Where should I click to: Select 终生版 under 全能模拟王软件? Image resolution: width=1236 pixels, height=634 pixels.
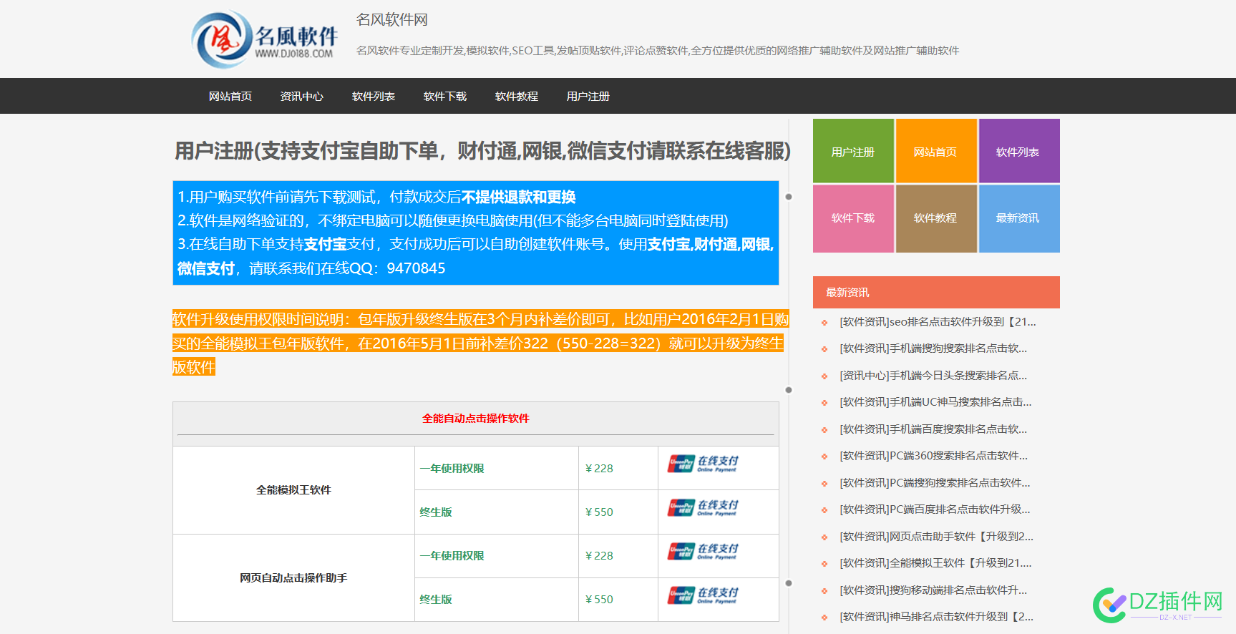[x=436, y=512]
